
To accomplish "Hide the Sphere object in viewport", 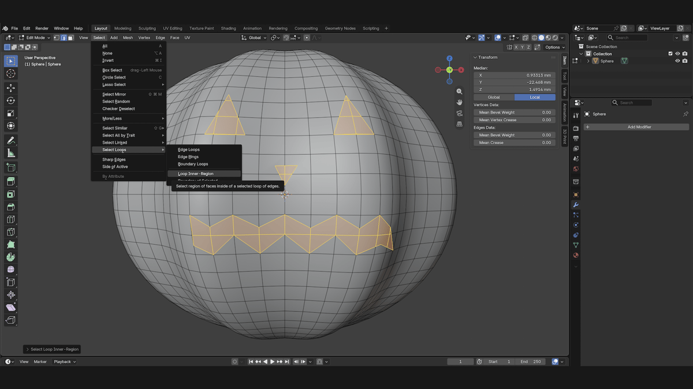I will click(677, 61).
